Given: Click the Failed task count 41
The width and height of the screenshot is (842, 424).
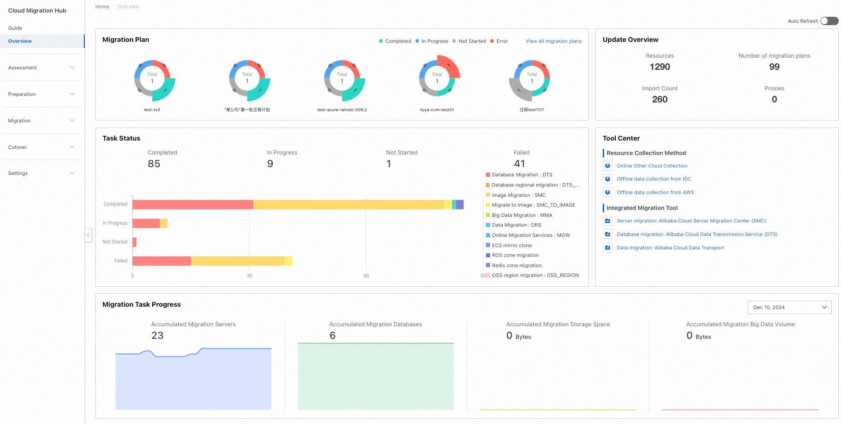Looking at the screenshot, I should tap(519, 164).
